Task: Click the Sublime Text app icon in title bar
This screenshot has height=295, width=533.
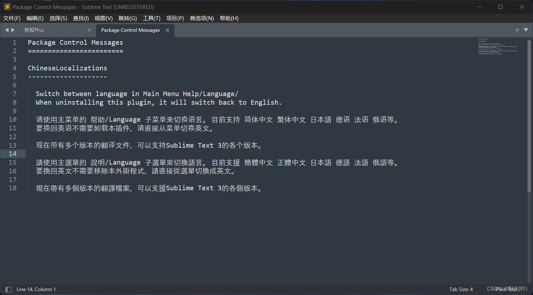Action: tap(7, 7)
